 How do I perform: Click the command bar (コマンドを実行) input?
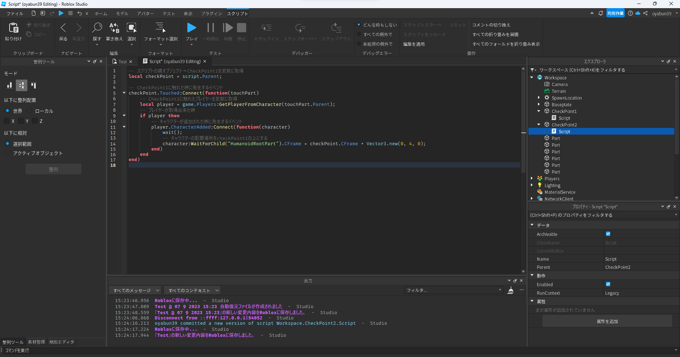click(339, 350)
